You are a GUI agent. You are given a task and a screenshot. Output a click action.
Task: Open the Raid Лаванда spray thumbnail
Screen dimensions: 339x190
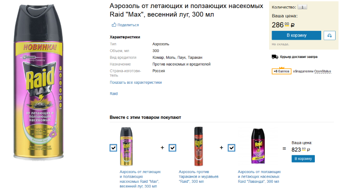click(258, 146)
